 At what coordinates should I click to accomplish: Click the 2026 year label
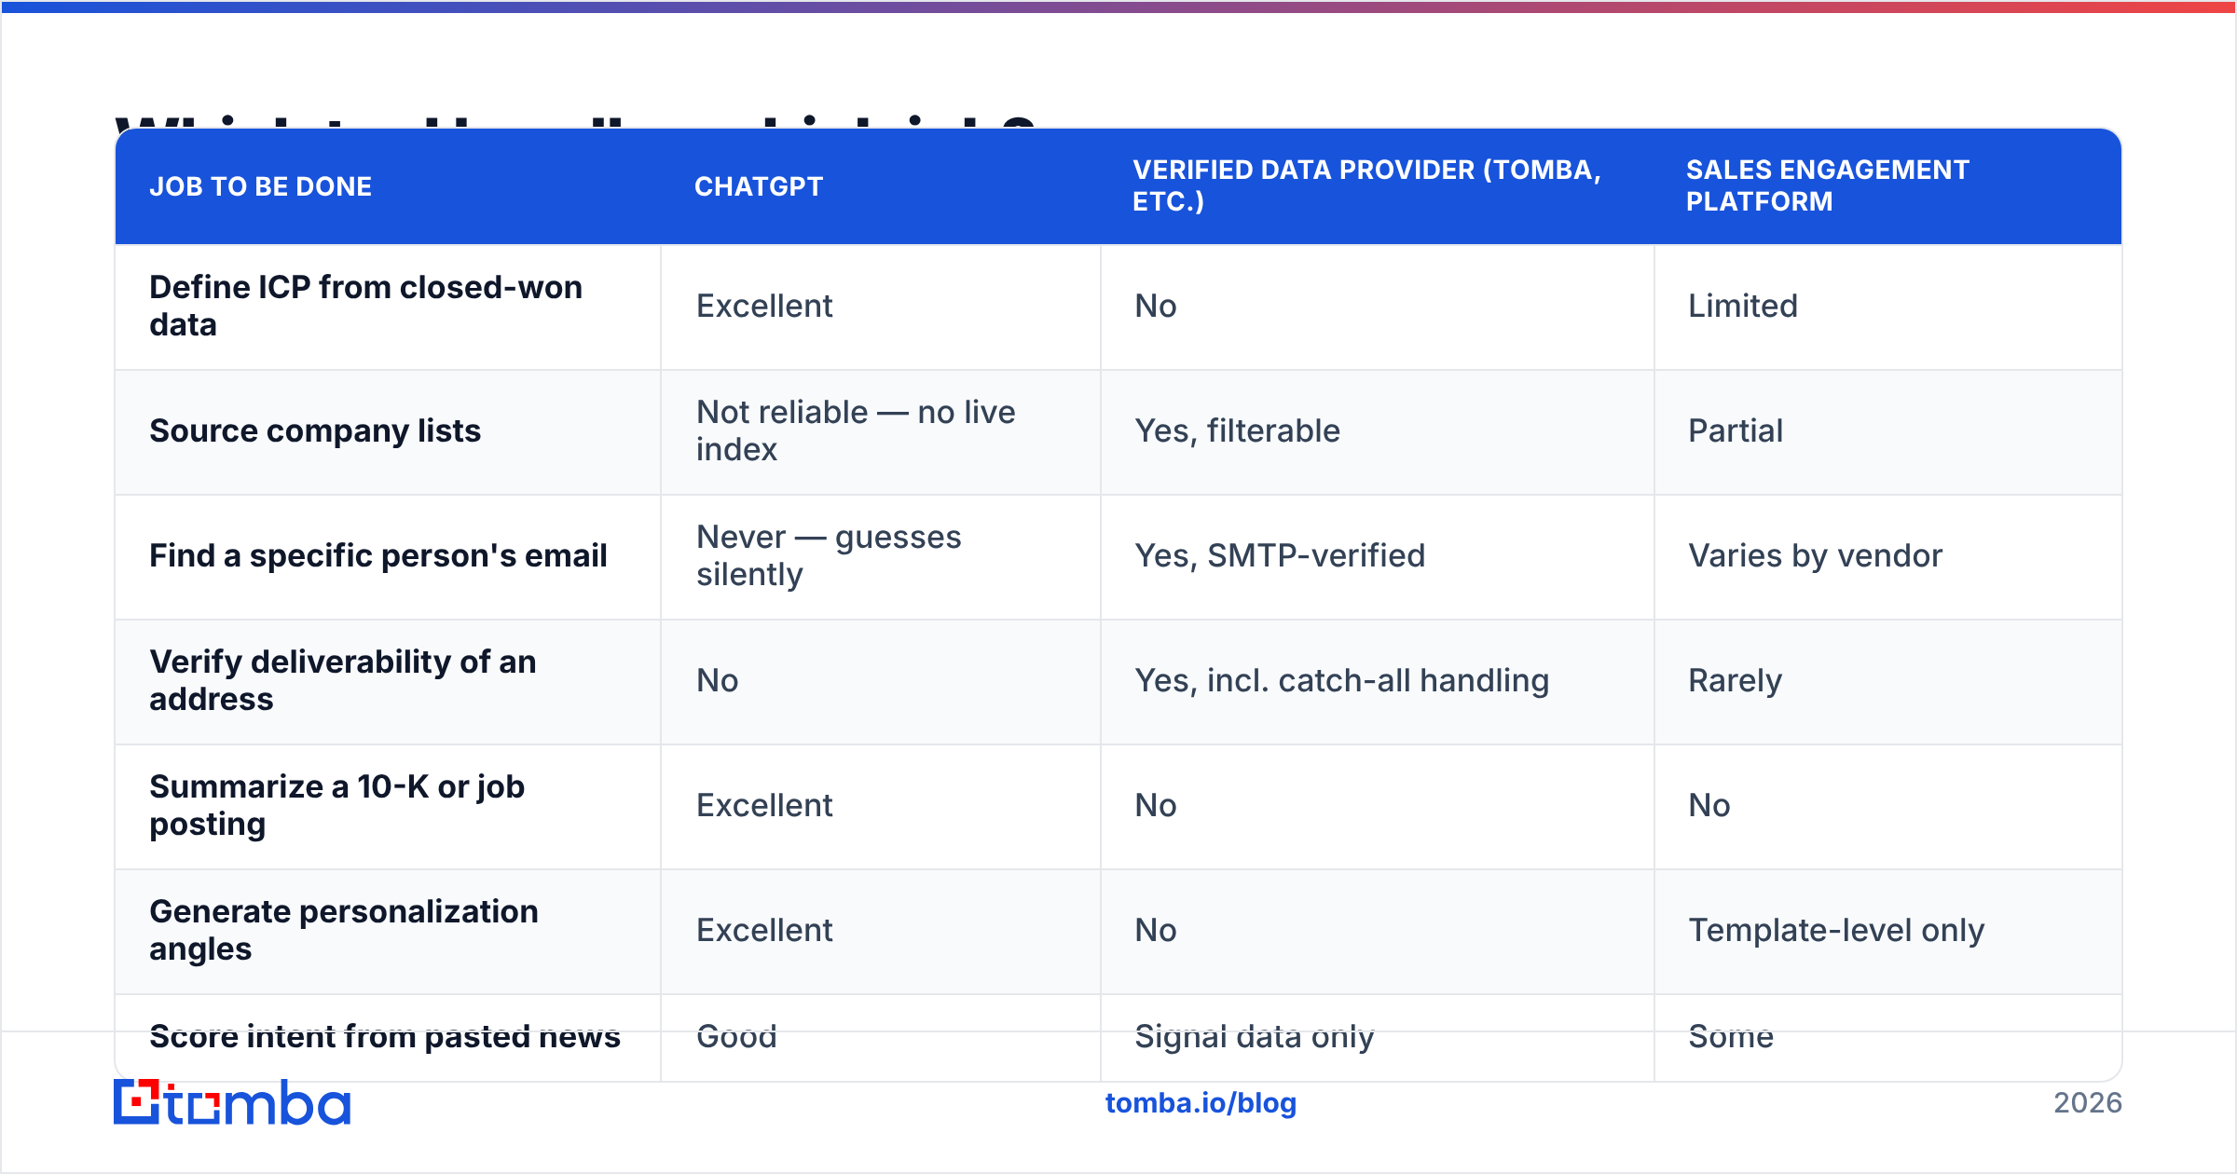pyautogui.click(x=2088, y=1103)
